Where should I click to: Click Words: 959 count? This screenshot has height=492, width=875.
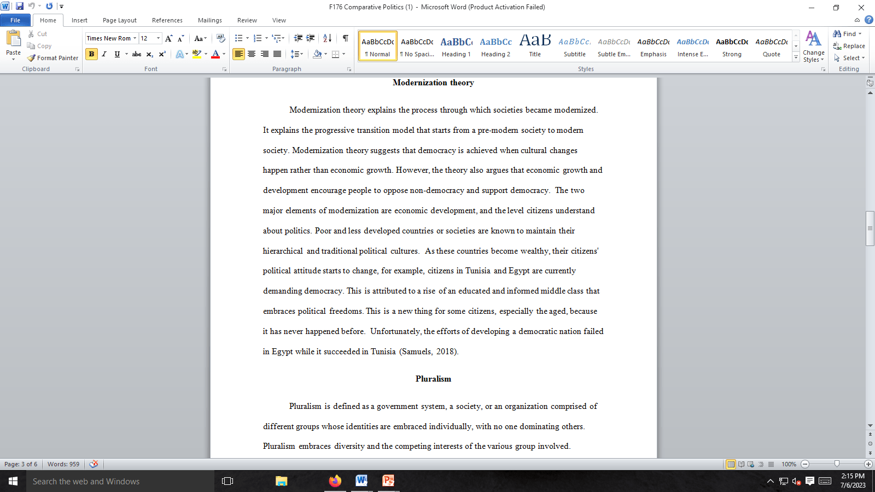63,464
